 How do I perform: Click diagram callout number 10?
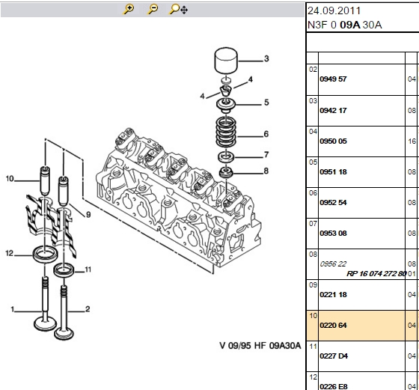coord(10,179)
